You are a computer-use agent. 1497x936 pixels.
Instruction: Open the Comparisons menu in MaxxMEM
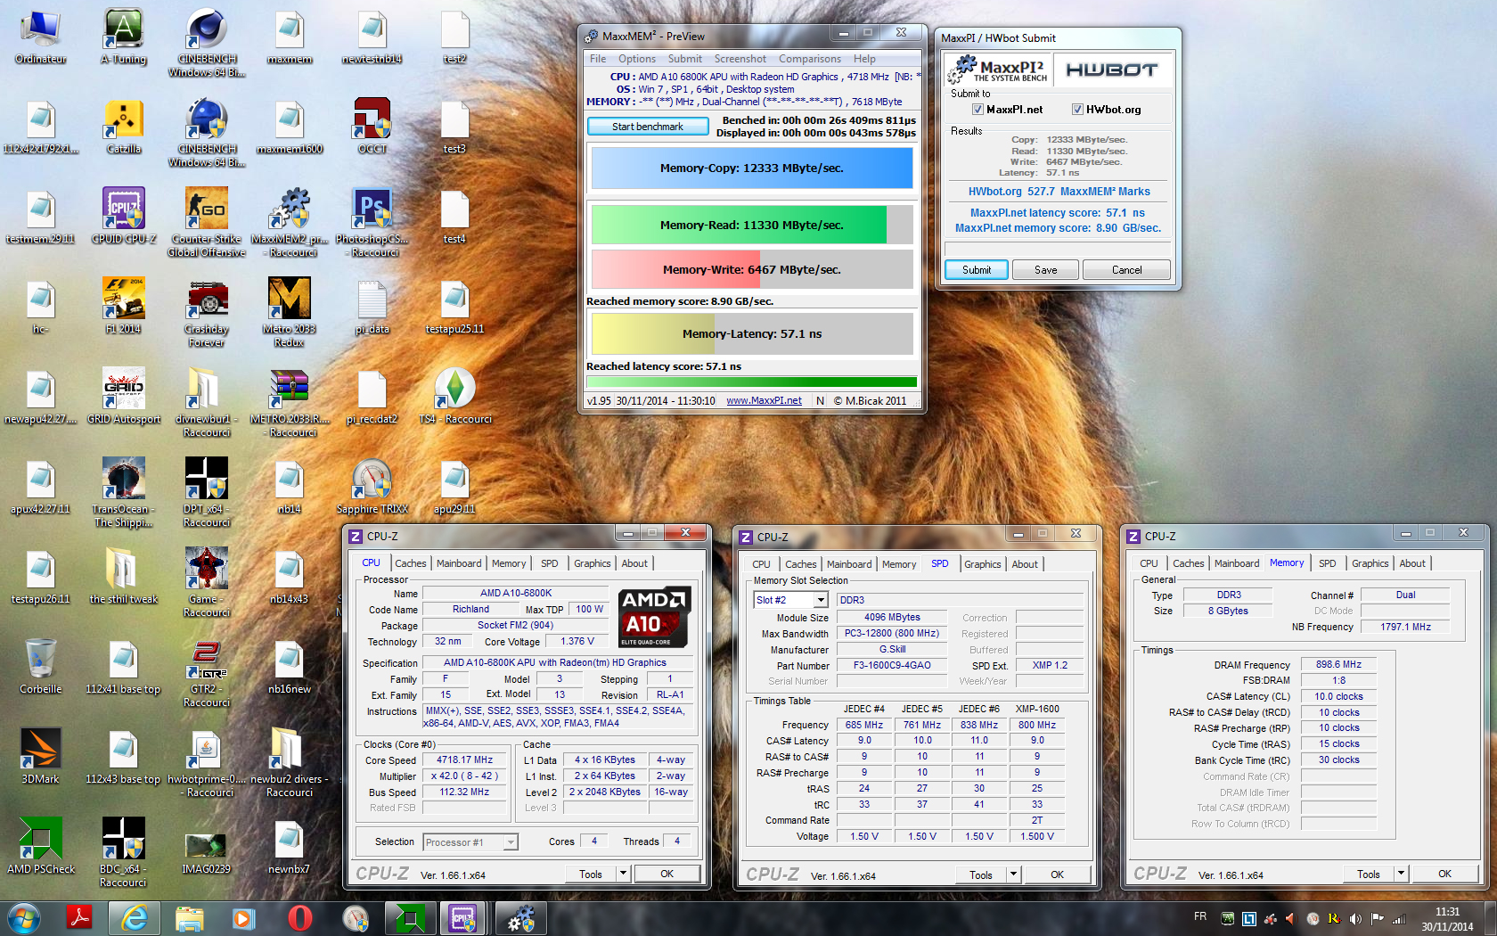tap(810, 59)
